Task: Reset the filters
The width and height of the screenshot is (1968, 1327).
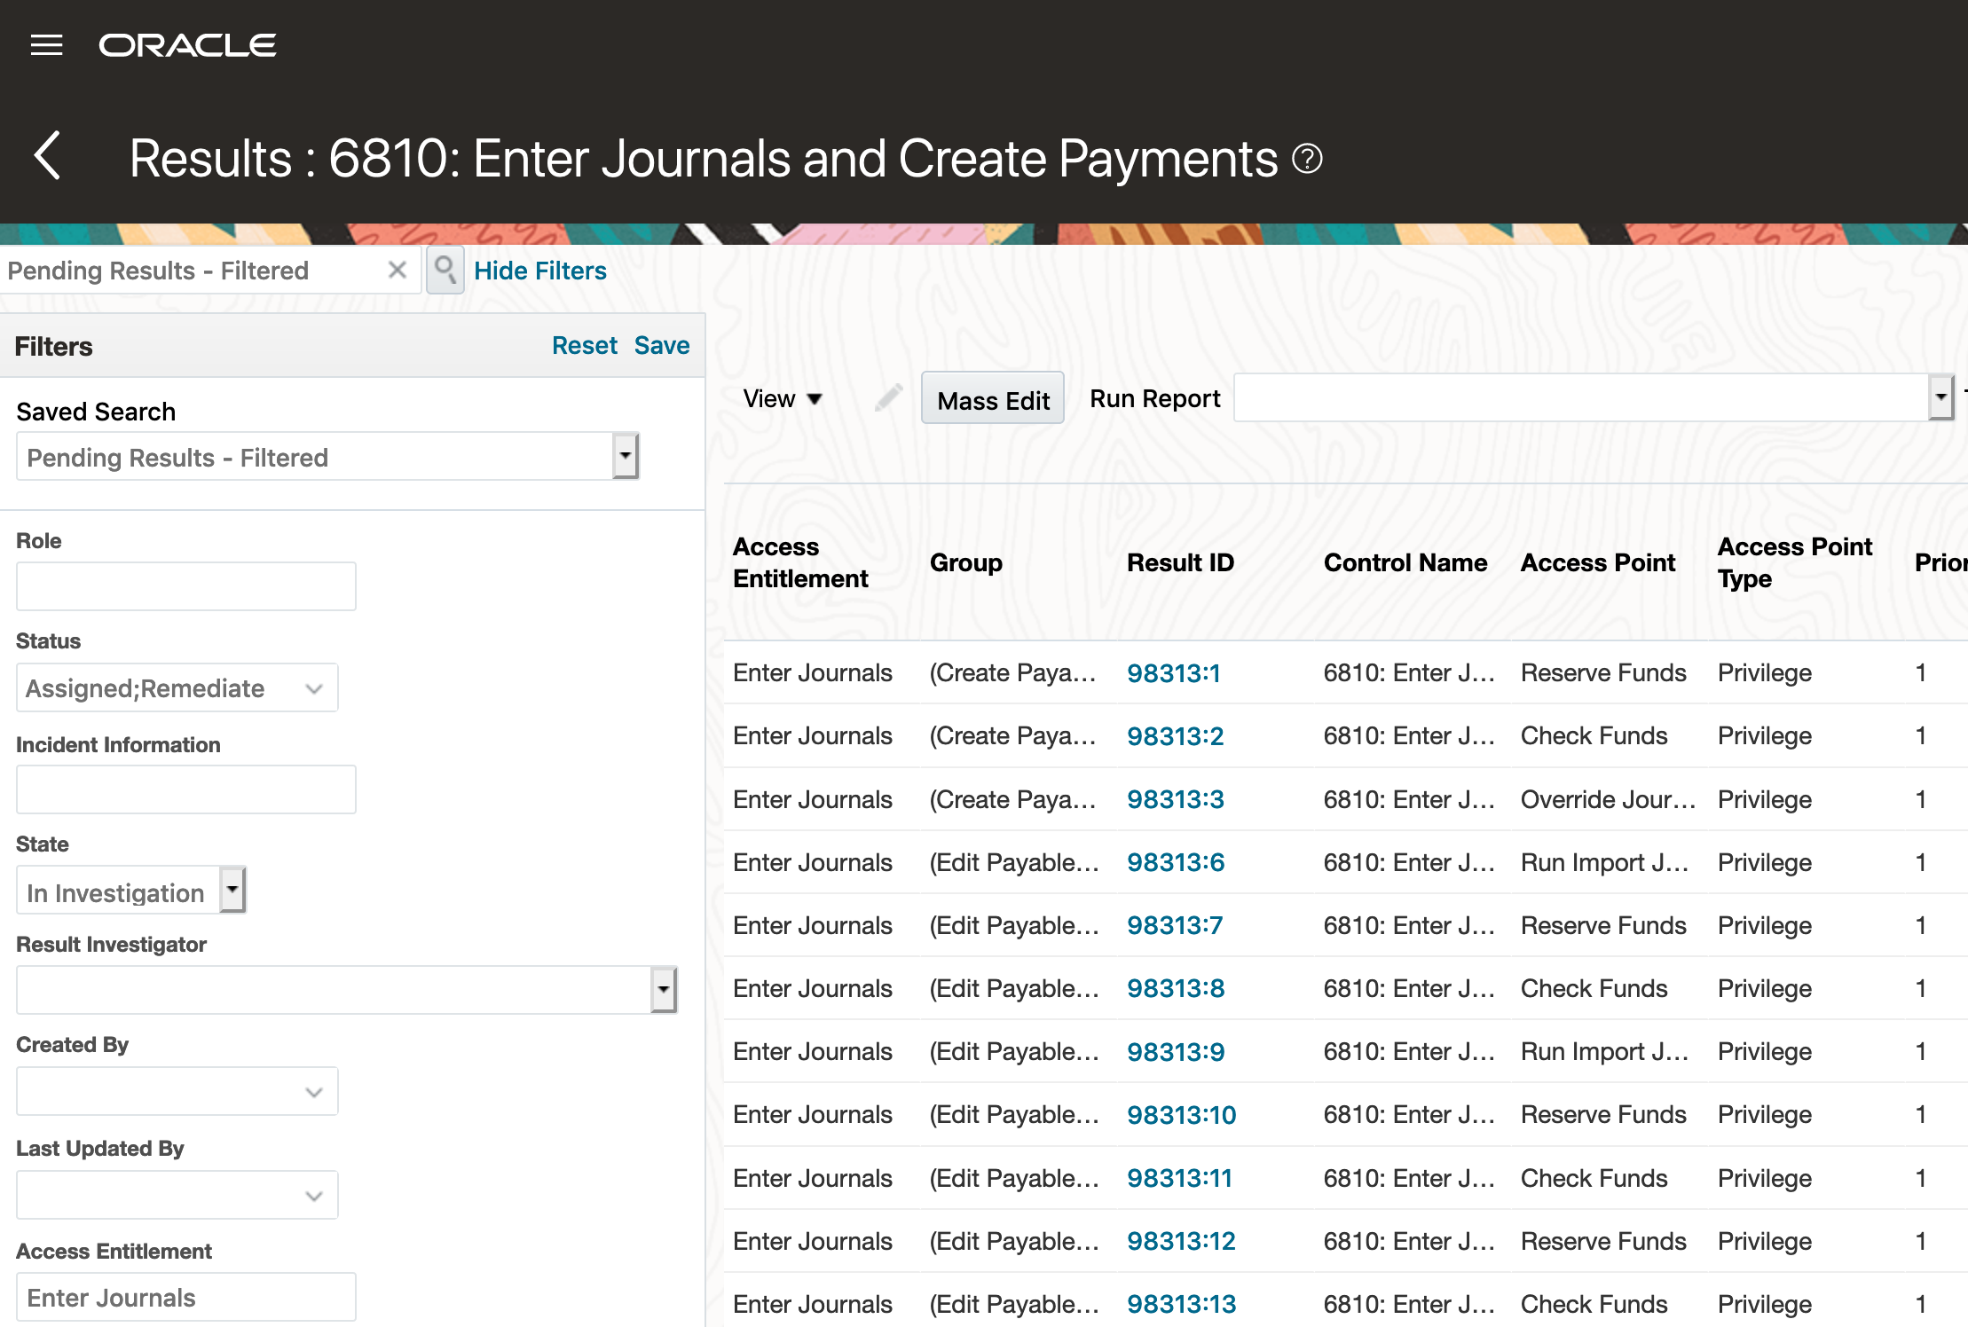Action: click(584, 345)
